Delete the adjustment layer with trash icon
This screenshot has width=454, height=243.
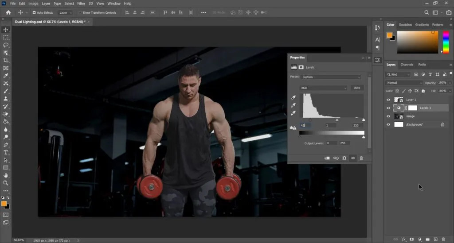click(361, 158)
